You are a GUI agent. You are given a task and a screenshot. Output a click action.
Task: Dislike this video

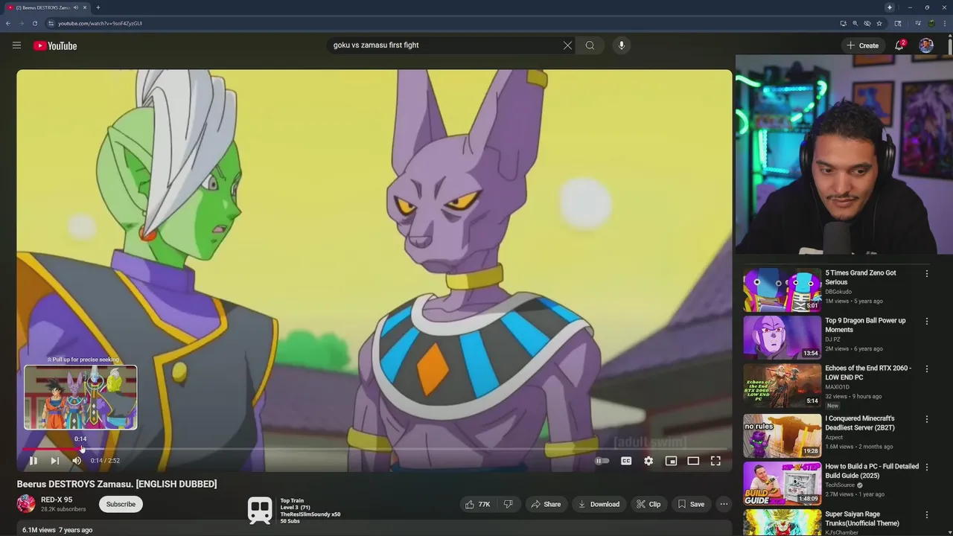508,504
